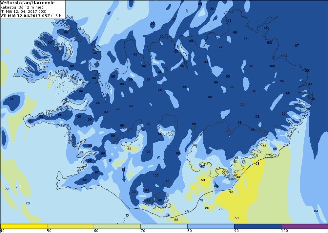Click the humidity value 86 on the map
Screen dimensions: 328x233
click(275, 149)
